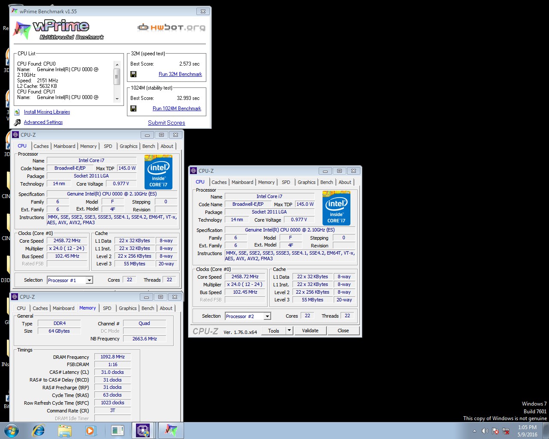Open Install Missing Libraries link

[47, 112]
